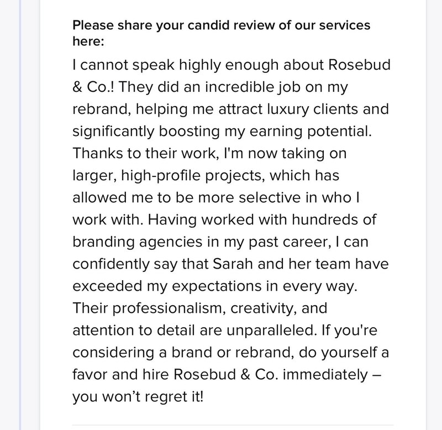The image size is (442, 430).
Task: Click the line "significantly boosting my earning potential."
Action: (222, 132)
